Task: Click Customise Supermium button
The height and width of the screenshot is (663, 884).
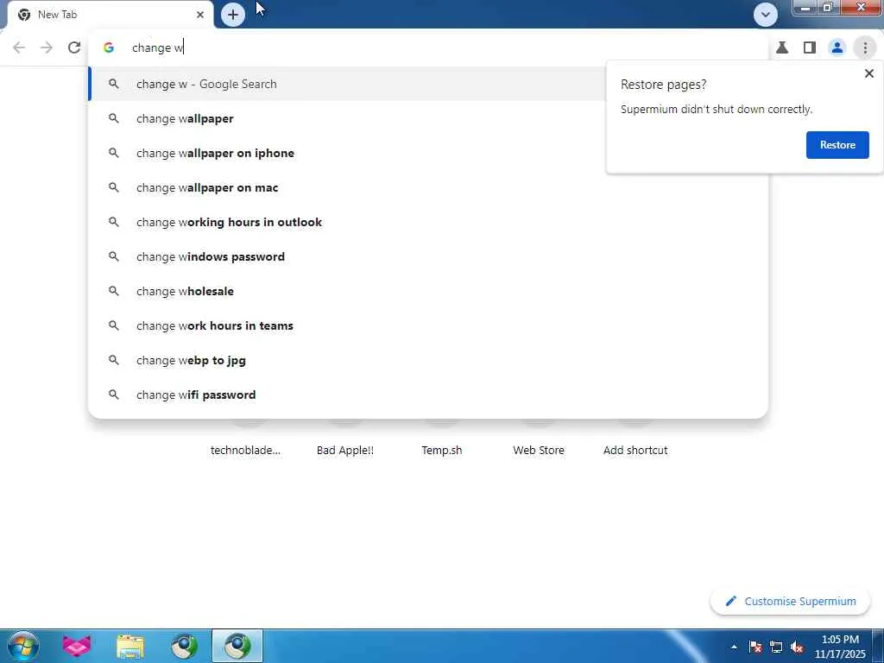Action: tap(791, 601)
